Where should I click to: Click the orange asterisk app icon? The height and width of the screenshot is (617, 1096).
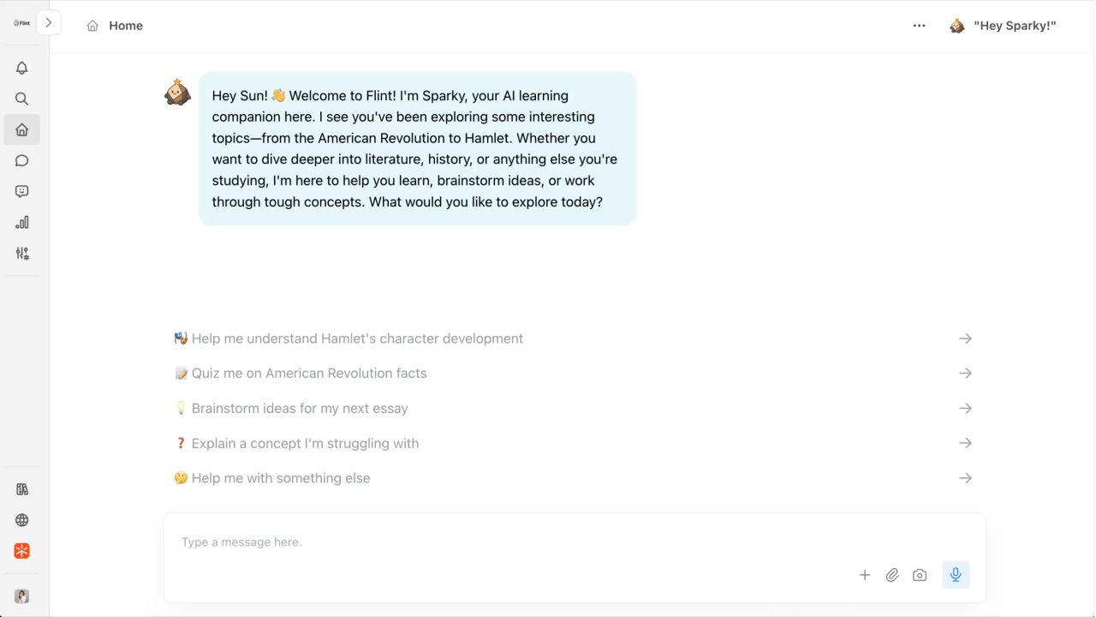pyautogui.click(x=22, y=551)
